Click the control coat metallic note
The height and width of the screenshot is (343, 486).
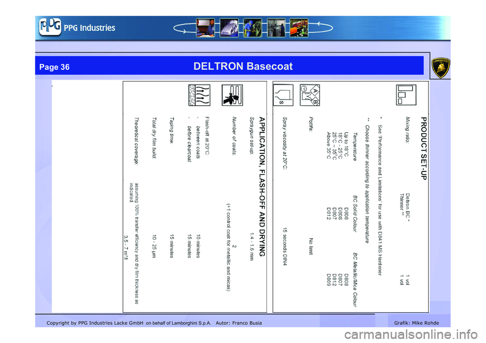click(x=228, y=247)
